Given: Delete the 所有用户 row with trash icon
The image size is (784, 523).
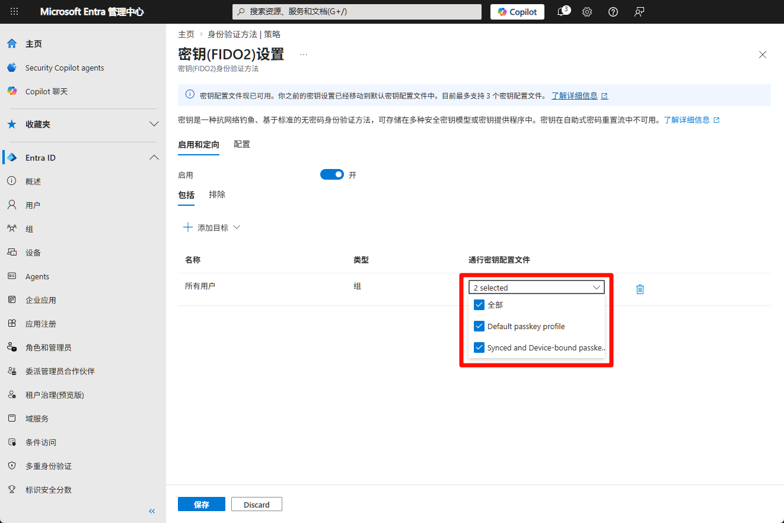Looking at the screenshot, I should click(640, 289).
